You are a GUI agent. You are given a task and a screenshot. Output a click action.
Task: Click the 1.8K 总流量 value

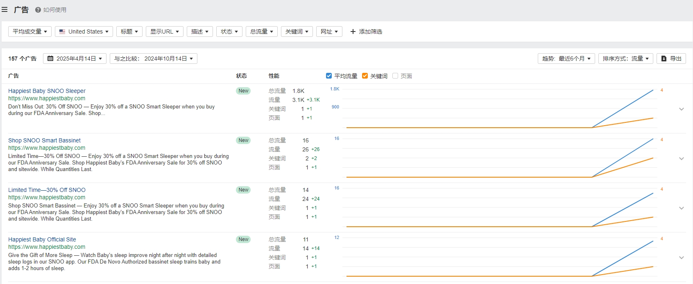[298, 91]
